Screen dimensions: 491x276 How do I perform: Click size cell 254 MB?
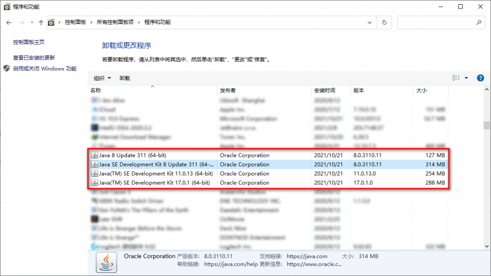tap(435, 174)
